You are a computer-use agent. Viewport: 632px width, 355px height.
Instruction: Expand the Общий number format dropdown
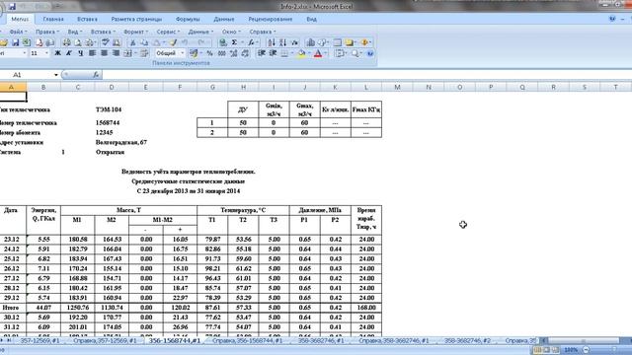(x=182, y=53)
